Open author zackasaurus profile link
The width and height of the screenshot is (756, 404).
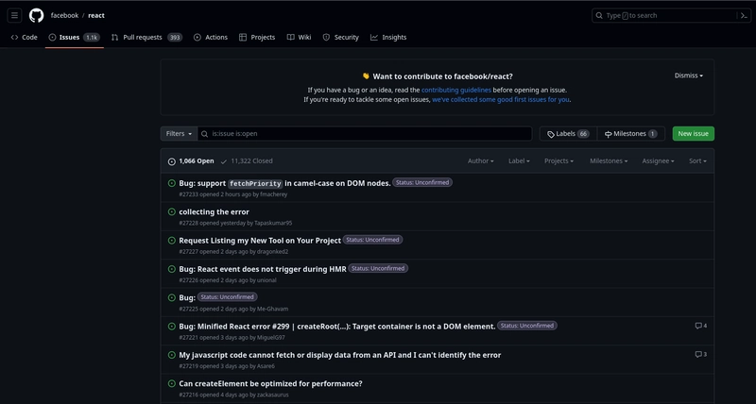pyautogui.click(x=273, y=395)
